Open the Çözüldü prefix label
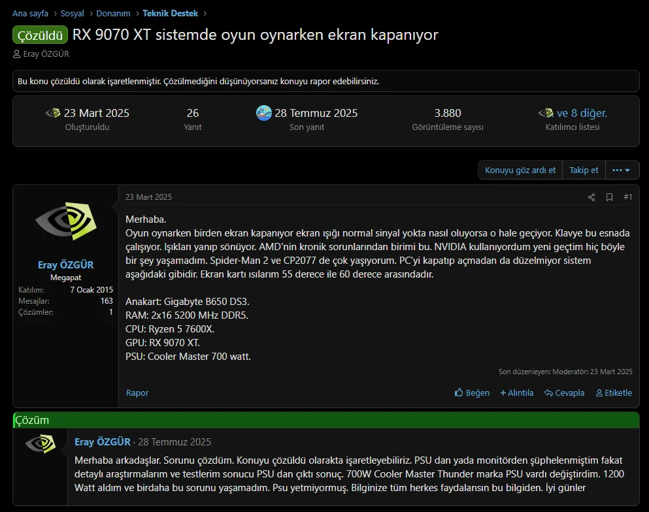The image size is (649, 512). [x=40, y=35]
